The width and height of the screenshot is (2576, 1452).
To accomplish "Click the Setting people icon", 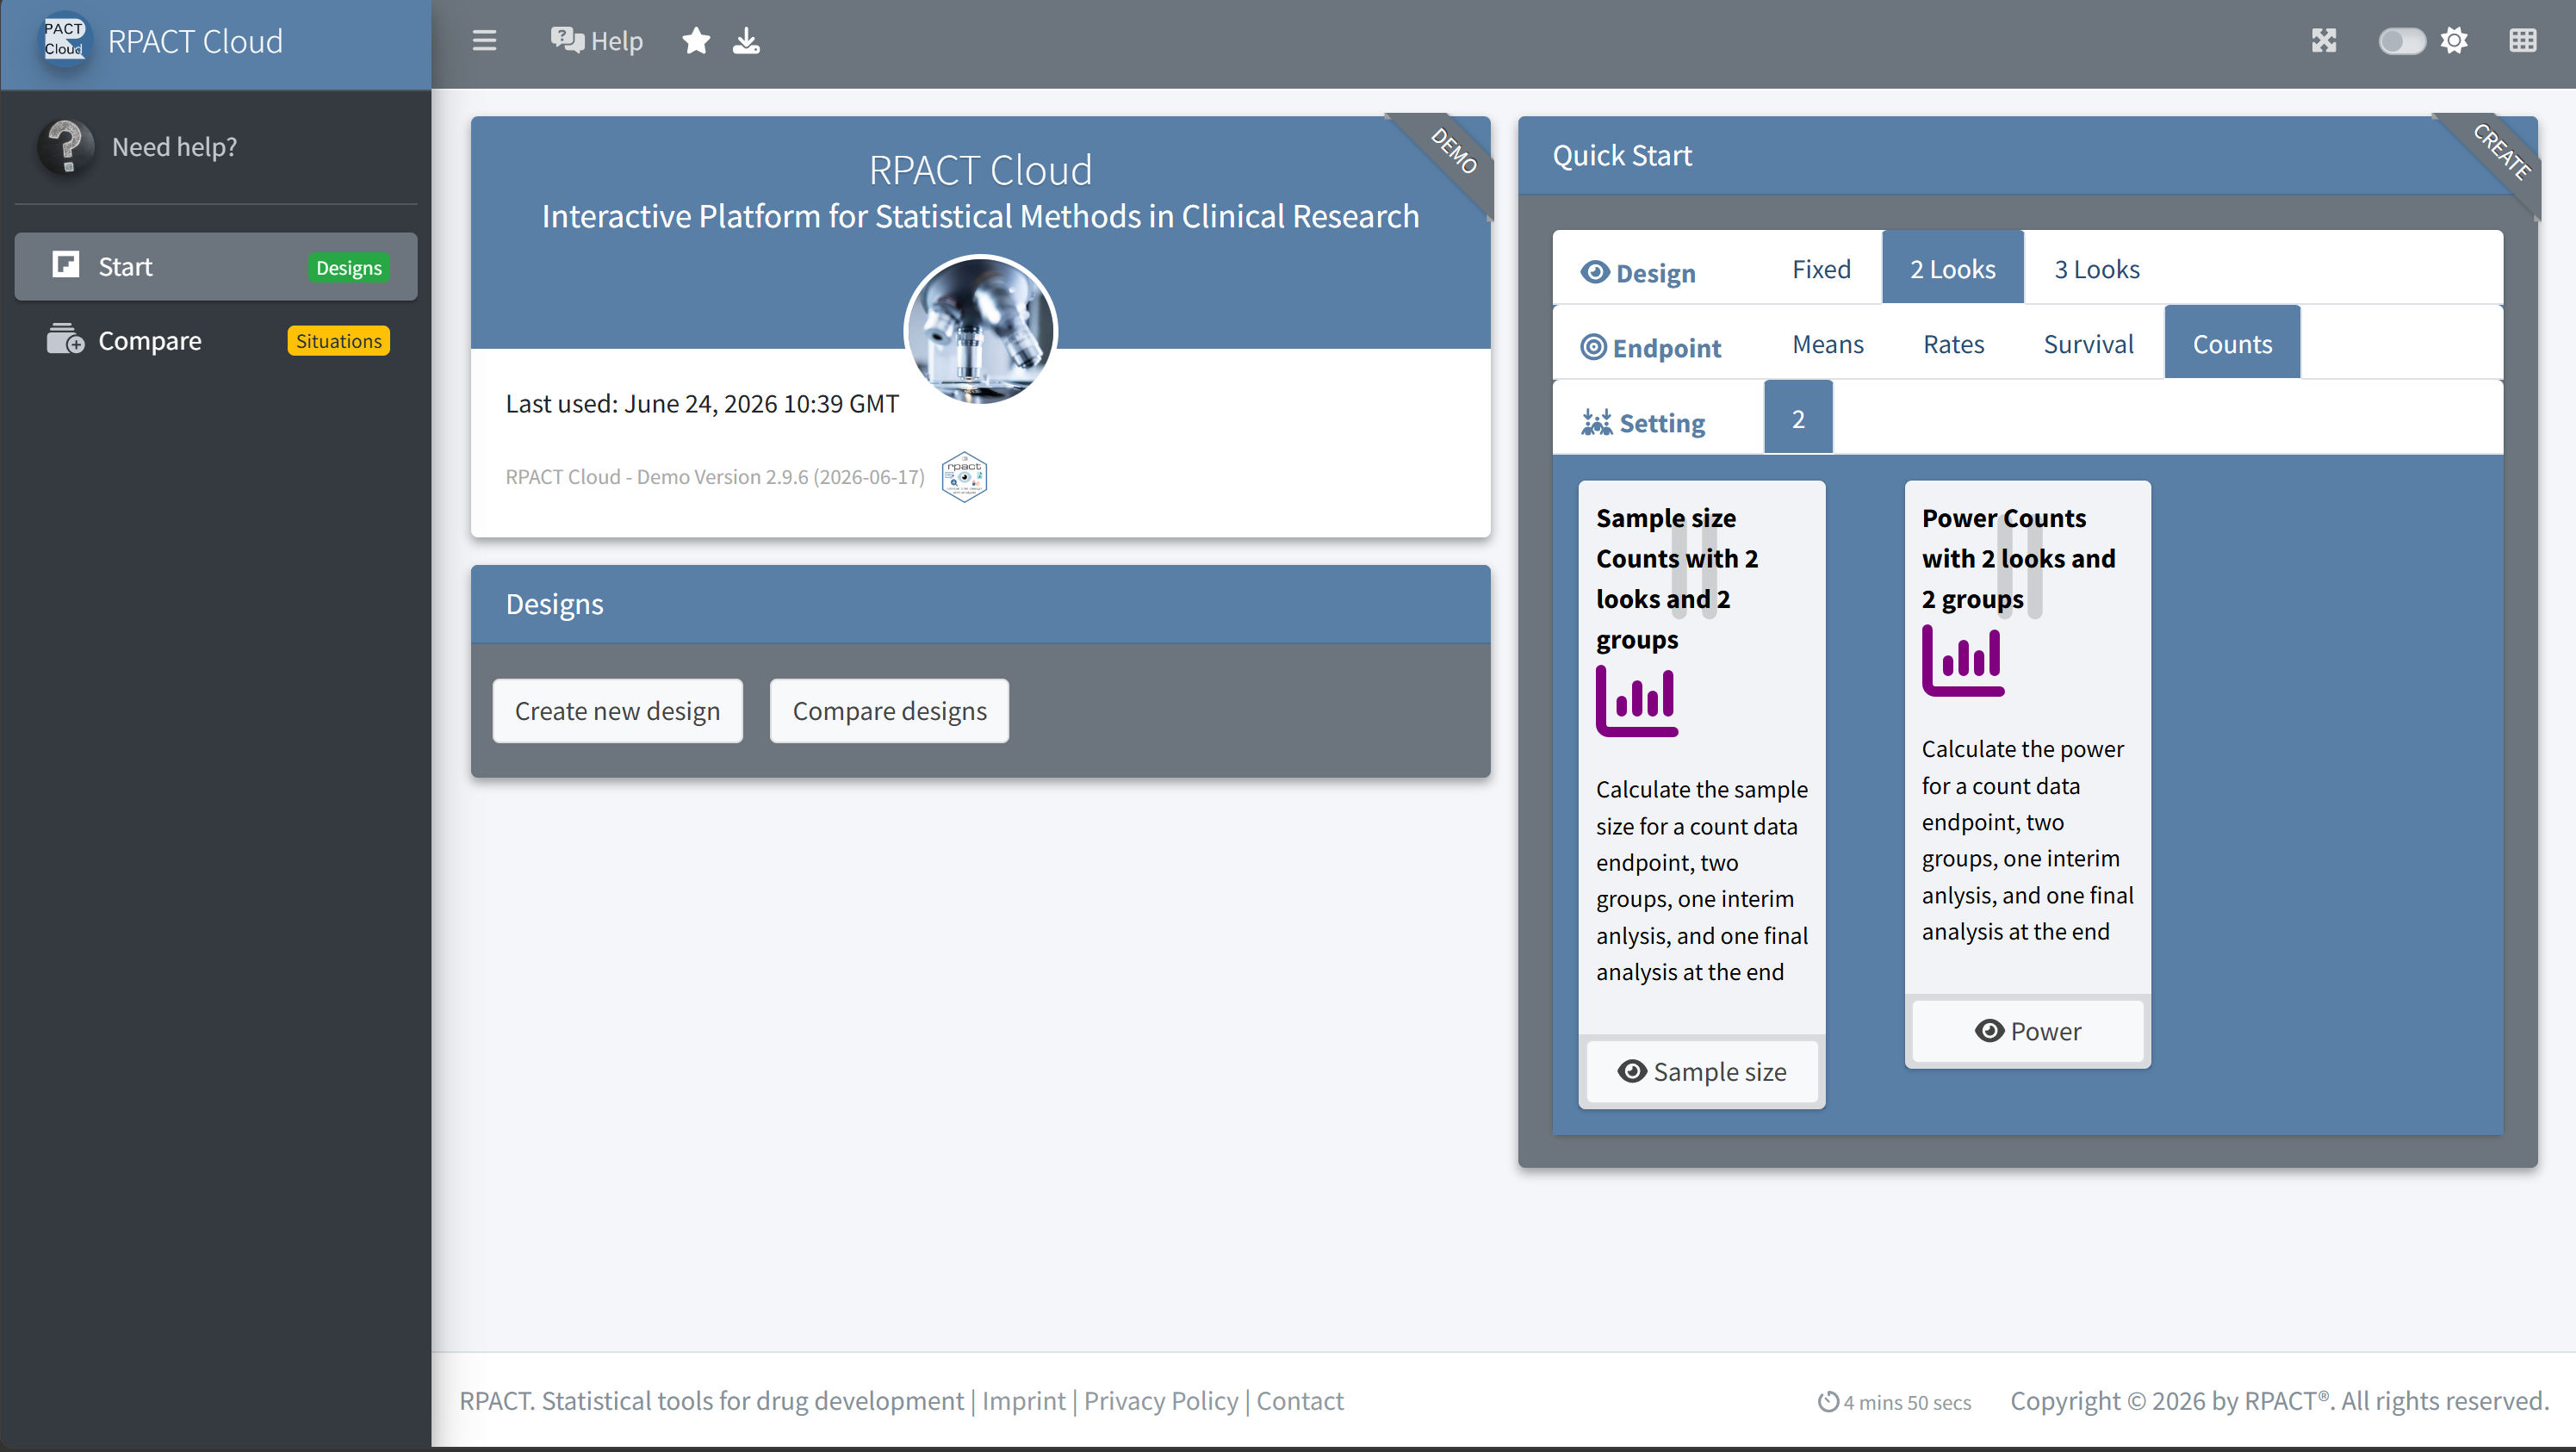I will (1596, 423).
